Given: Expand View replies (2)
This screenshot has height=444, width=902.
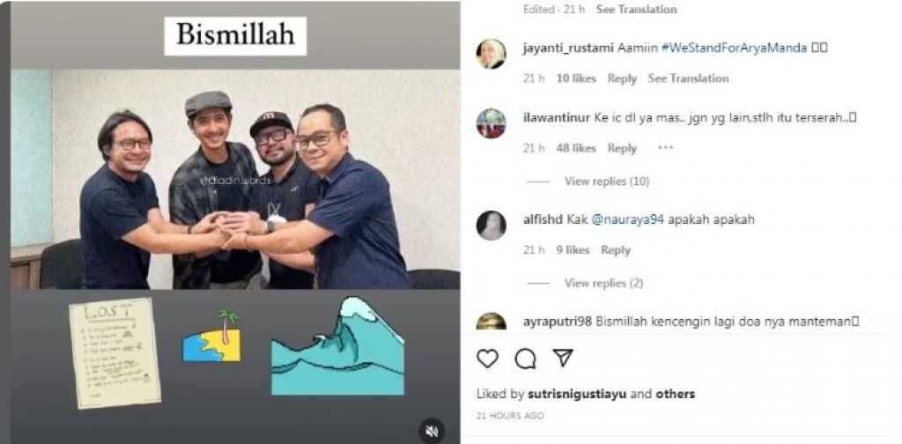Looking at the screenshot, I should [603, 283].
